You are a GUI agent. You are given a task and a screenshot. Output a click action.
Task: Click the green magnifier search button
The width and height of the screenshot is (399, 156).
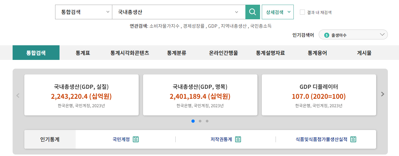(252, 12)
